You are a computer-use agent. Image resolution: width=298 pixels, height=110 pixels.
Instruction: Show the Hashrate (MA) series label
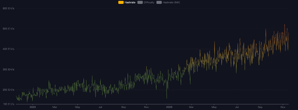point(171,2)
